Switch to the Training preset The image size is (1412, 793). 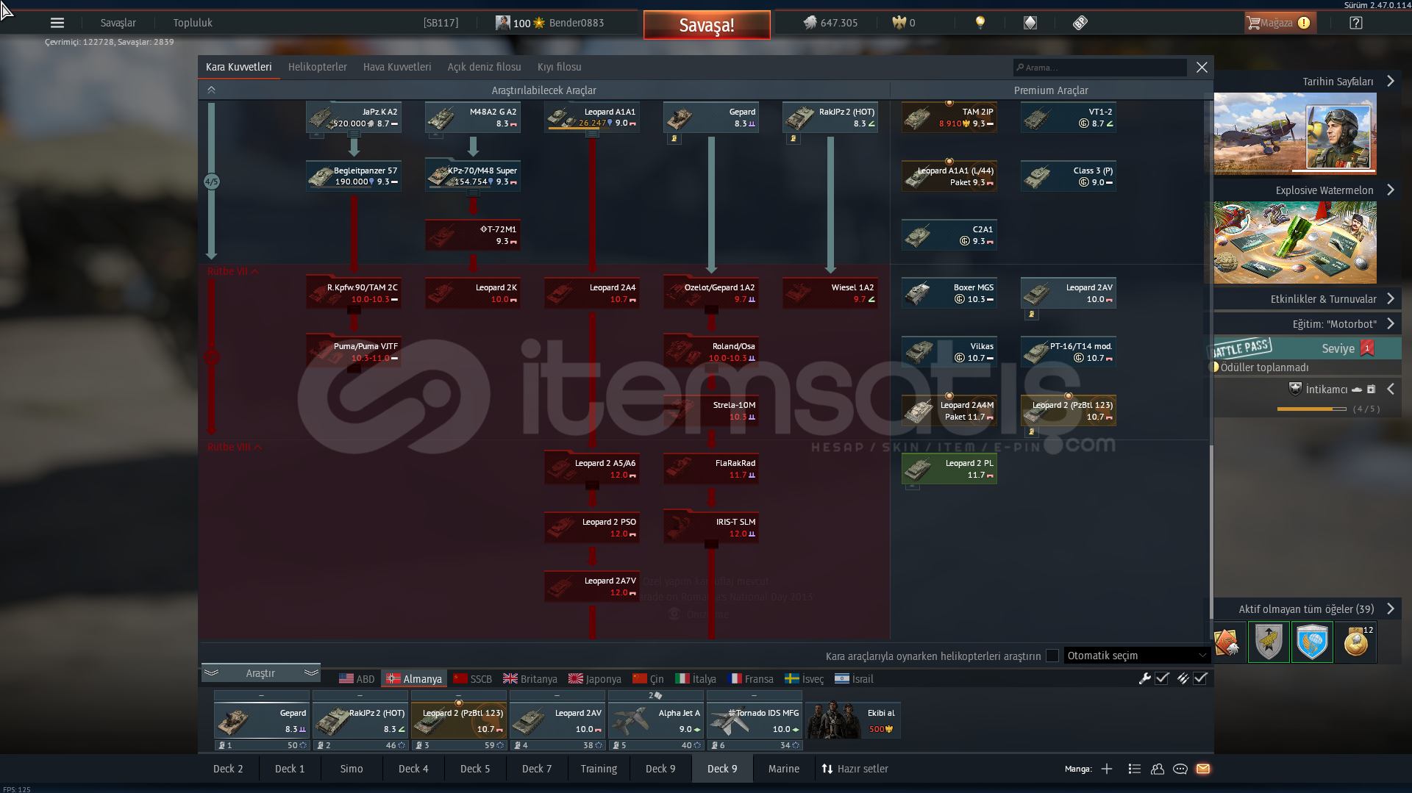point(599,769)
